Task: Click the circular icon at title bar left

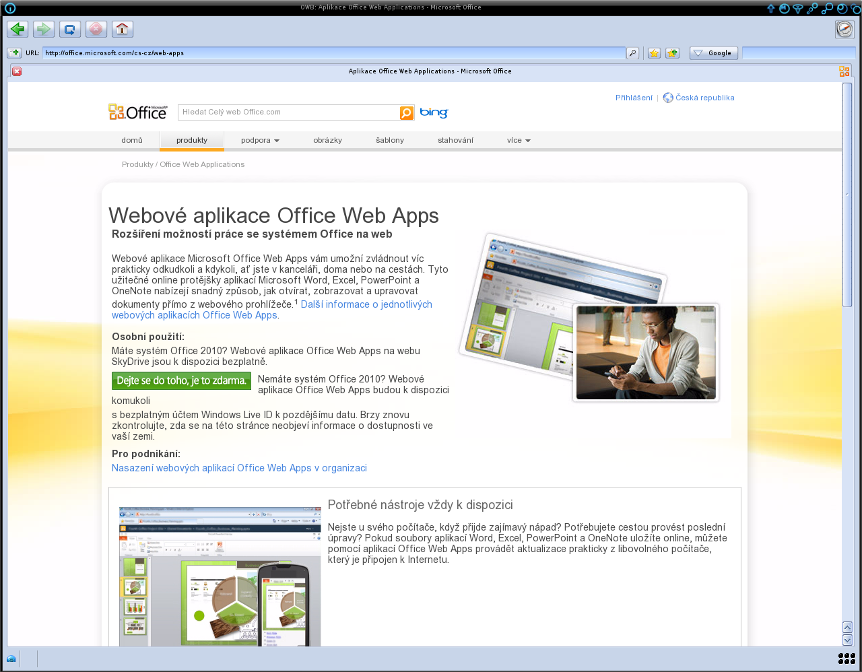Action: (10, 8)
